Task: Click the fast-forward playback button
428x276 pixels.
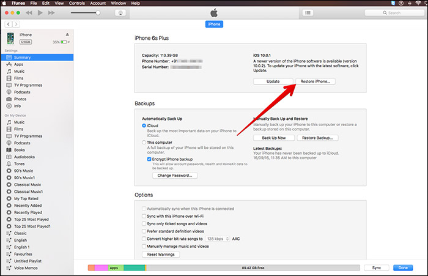Action: pyautogui.click(x=51, y=13)
